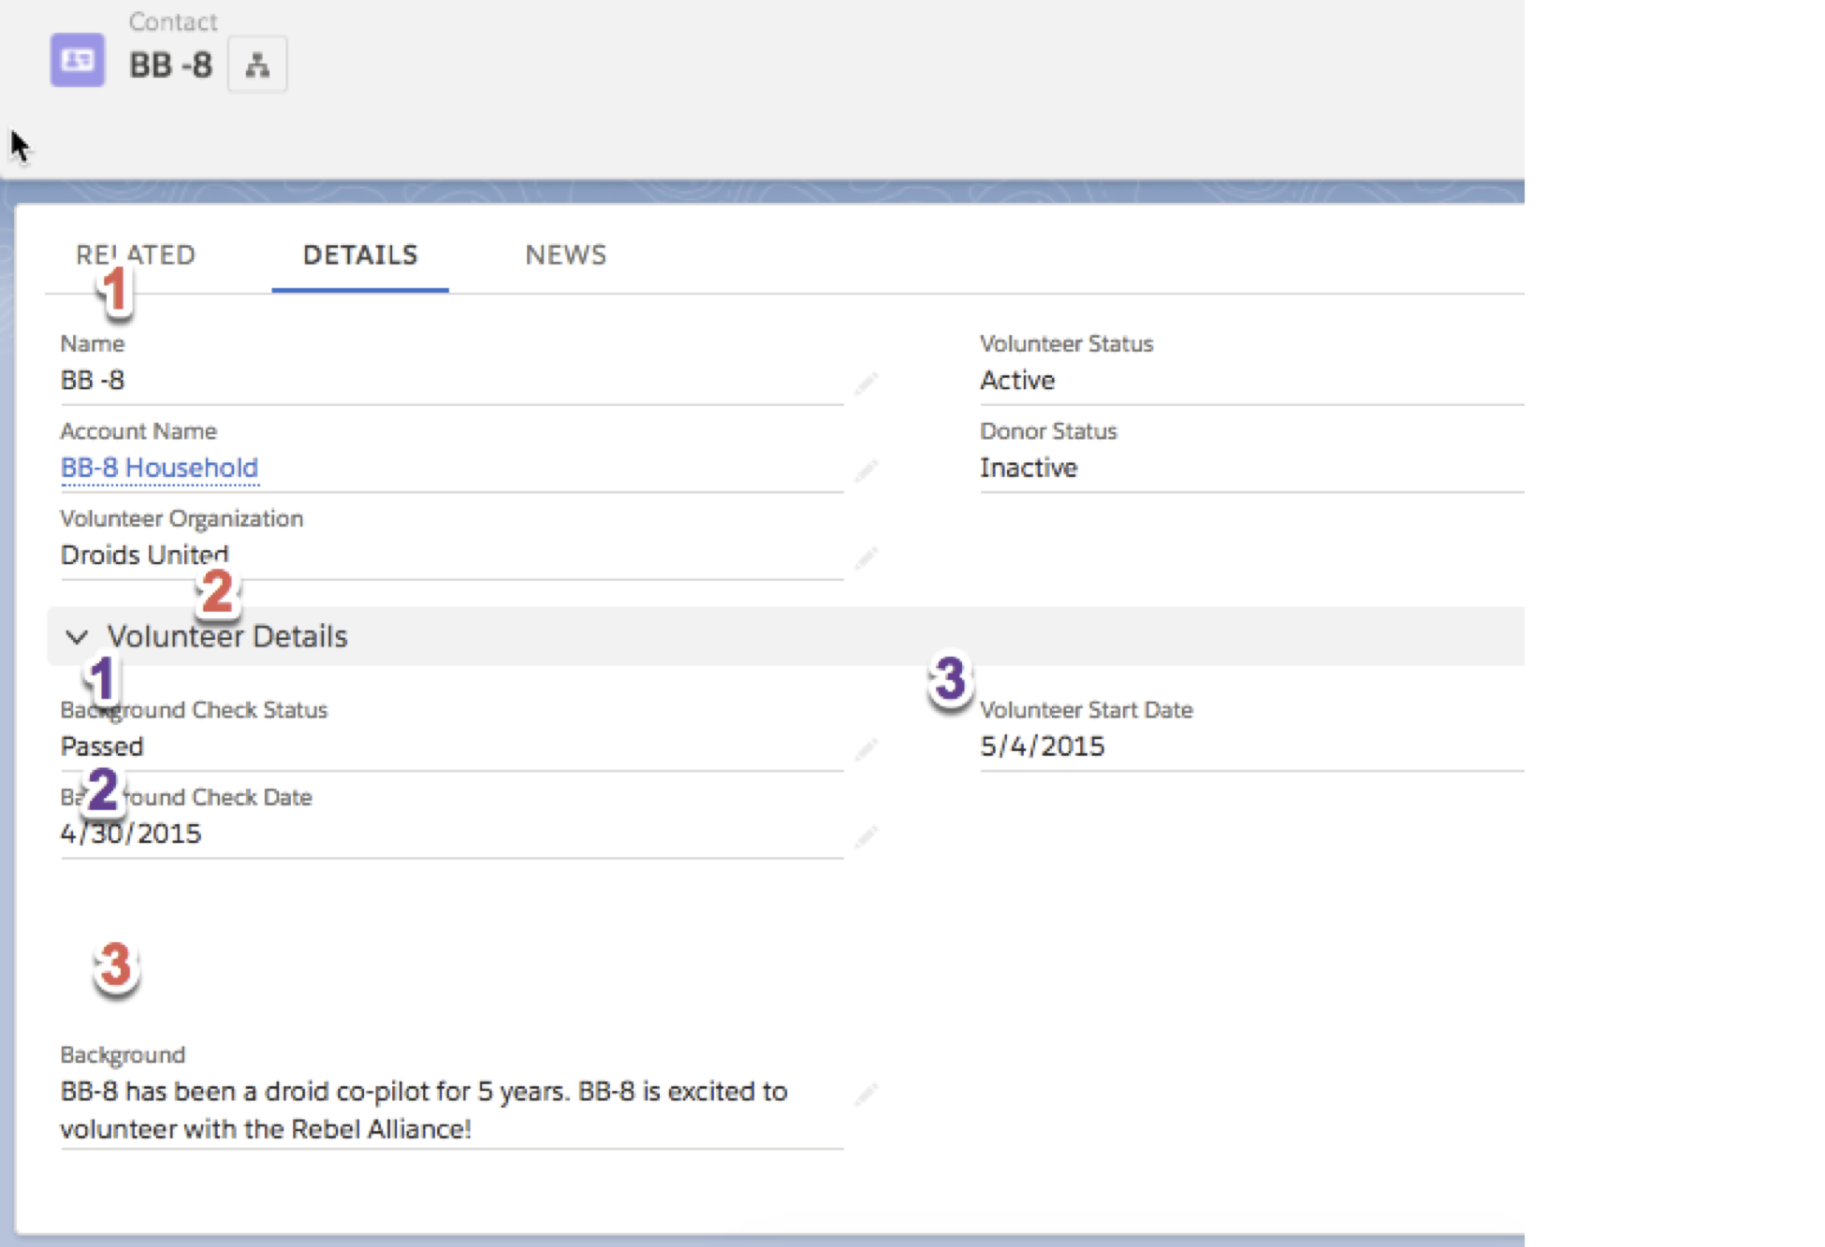Image resolution: width=1825 pixels, height=1247 pixels.
Task: Click the purple Contact record icon
Action: [77, 61]
